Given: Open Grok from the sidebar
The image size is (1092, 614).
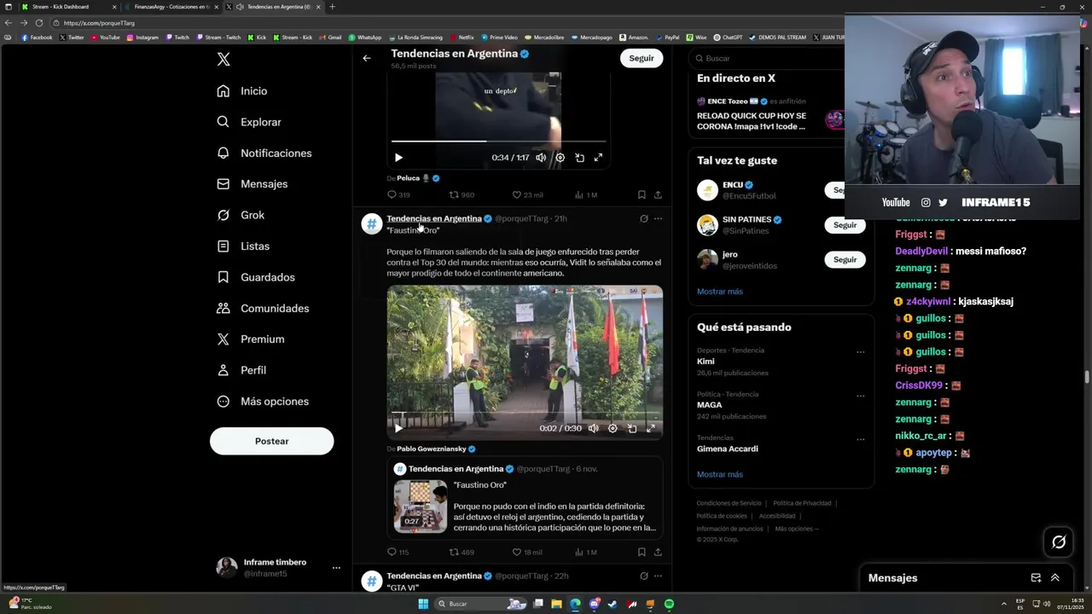Looking at the screenshot, I should (x=241, y=215).
